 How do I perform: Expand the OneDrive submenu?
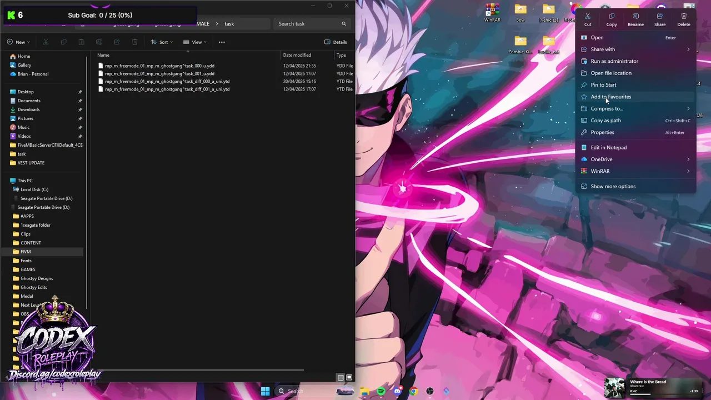pos(636,159)
